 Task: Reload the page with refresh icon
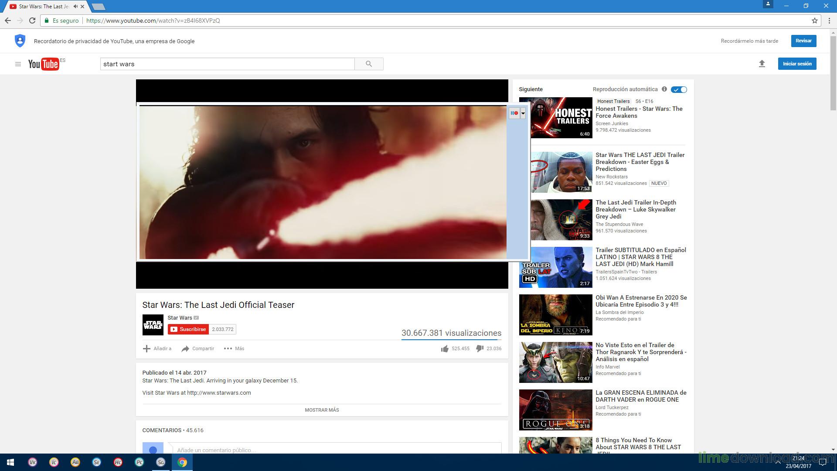tap(32, 20)
